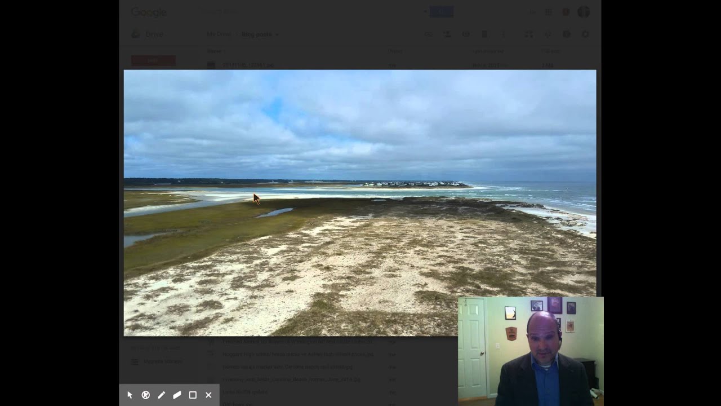The height and width of the screenshot is (406, 721).
Task: Select the arrow pointer annotation tool
Action: (130, 395)
